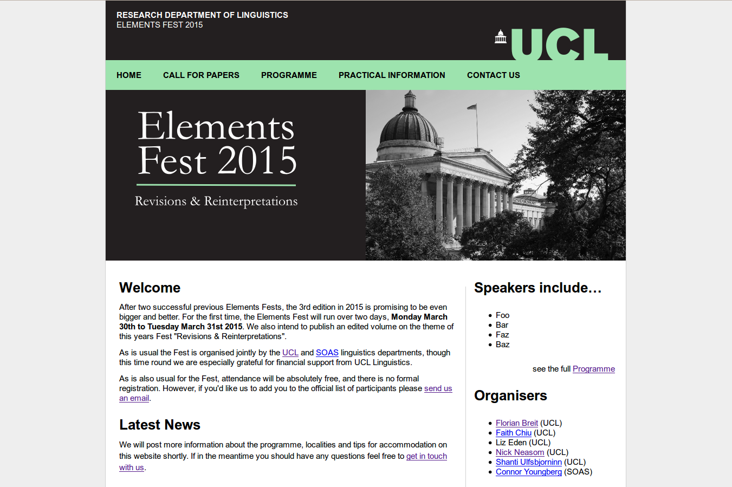Click speaker list item 'Baz'

503,345
